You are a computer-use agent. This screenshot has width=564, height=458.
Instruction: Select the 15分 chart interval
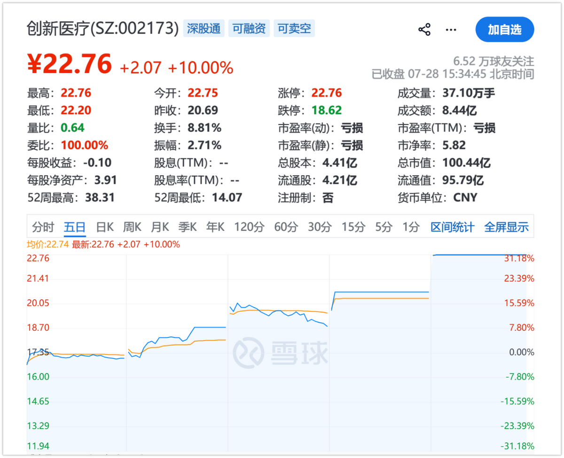coord(353,227)
